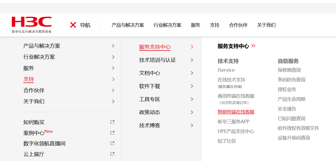Select 关于我们 in top navigation bar
The image size is (336, 161).
click(266, 25)
